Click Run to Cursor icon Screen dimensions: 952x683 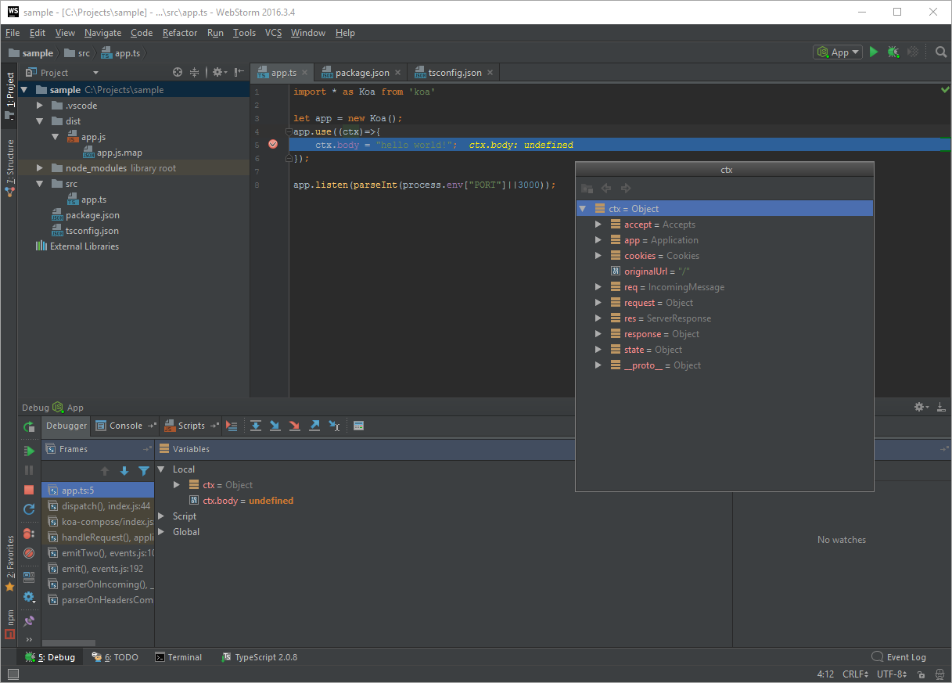tap(334, 426)
